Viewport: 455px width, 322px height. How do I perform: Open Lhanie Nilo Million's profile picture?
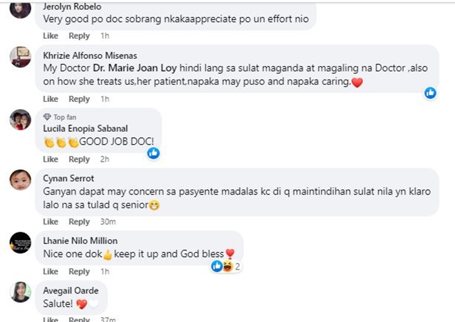pyautogui.click(x=20, y=243)
